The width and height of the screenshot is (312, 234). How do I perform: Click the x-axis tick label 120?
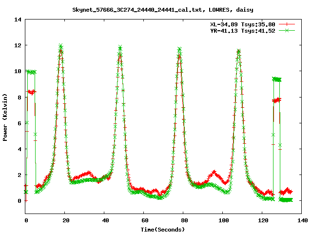(263, 220)
